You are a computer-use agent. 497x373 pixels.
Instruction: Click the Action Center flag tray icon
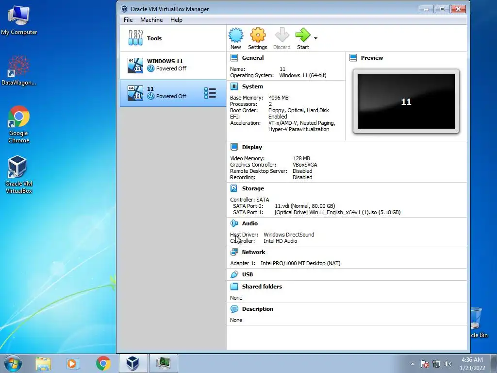[425, 364]
